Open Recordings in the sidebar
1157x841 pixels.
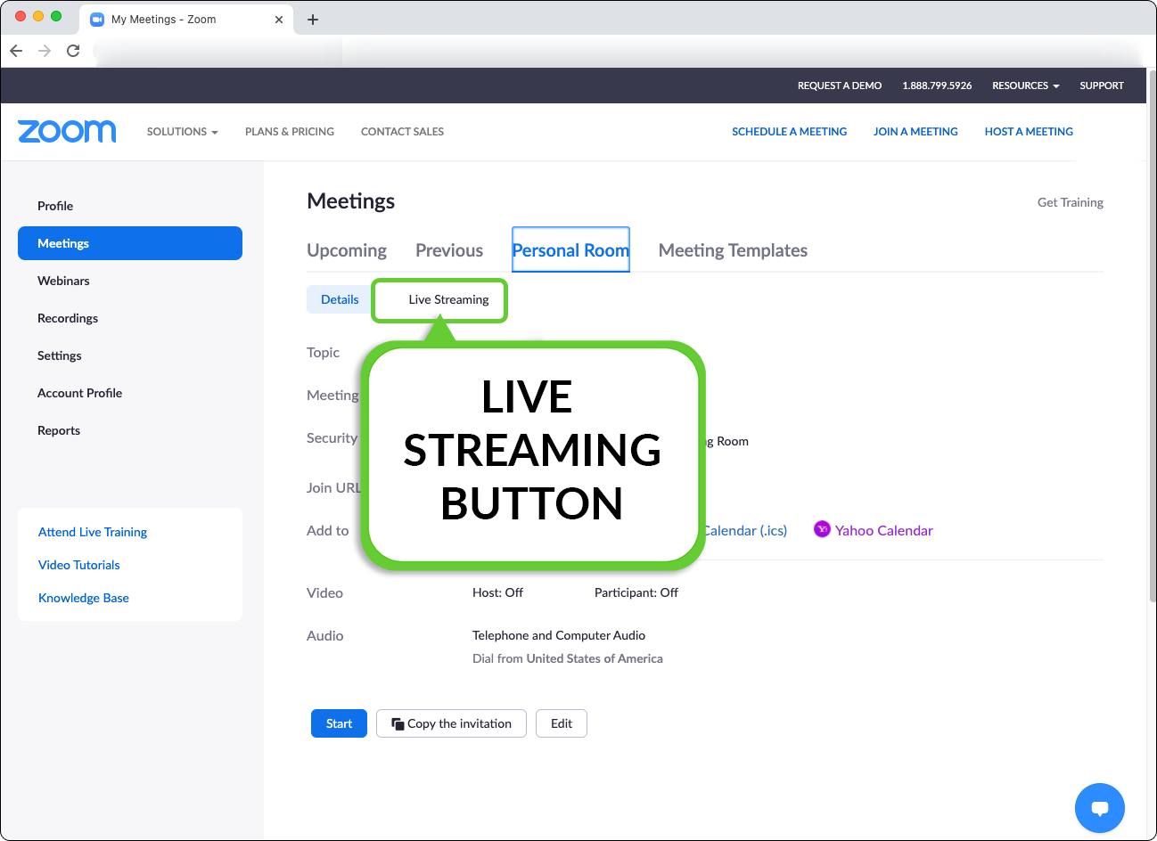click(x=68, y=318)
